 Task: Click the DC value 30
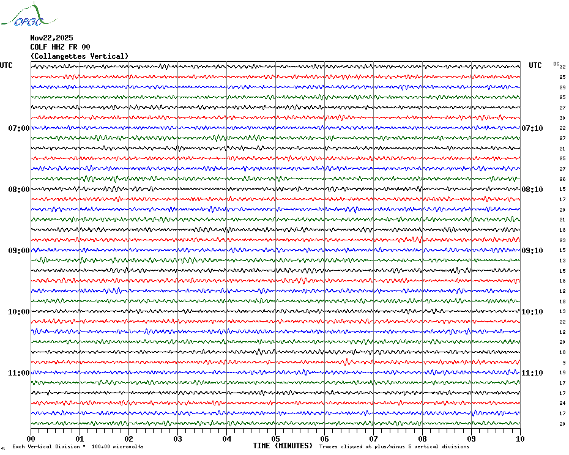562,118
